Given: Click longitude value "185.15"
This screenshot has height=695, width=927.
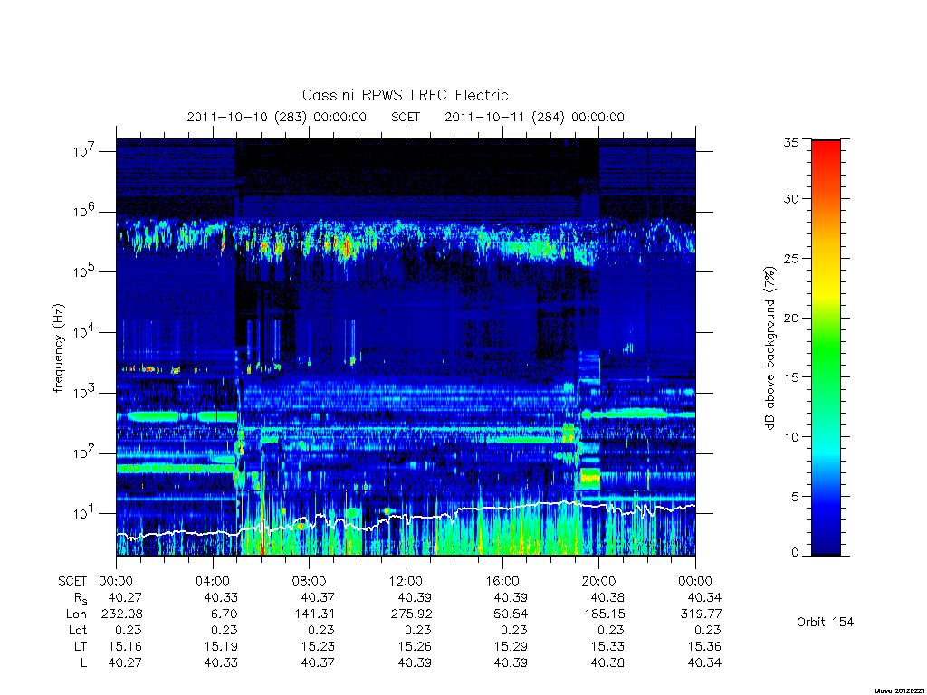Looking at the screenshot, I should coord(603,614).
